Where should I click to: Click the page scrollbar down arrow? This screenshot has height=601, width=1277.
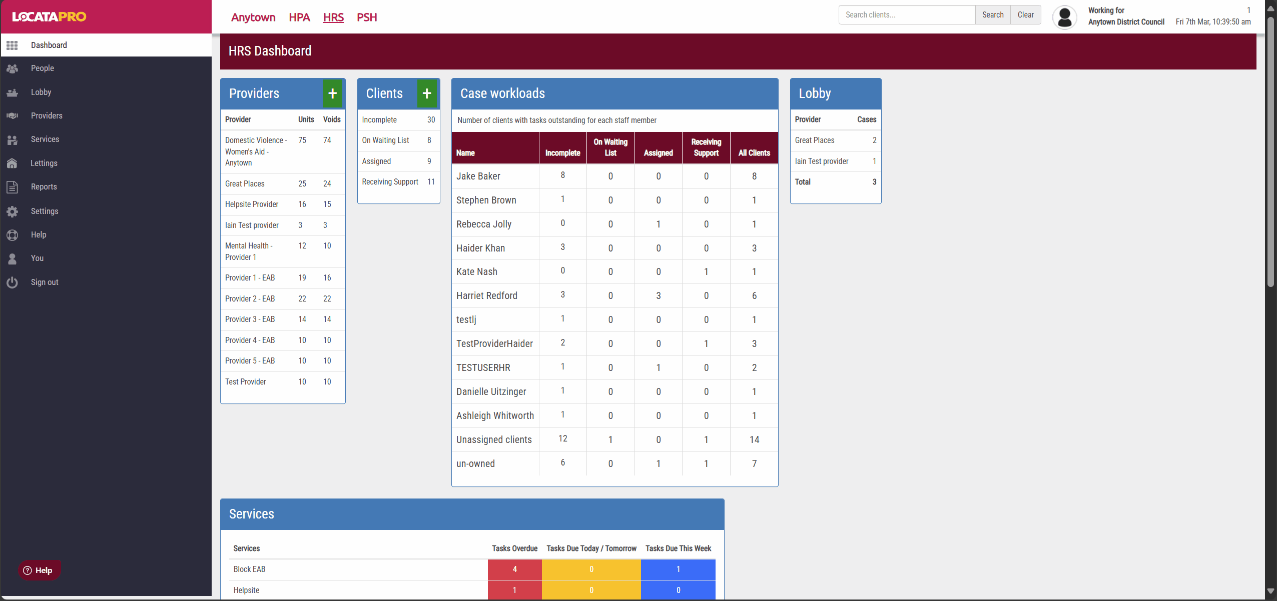[x=1270, y=590]
